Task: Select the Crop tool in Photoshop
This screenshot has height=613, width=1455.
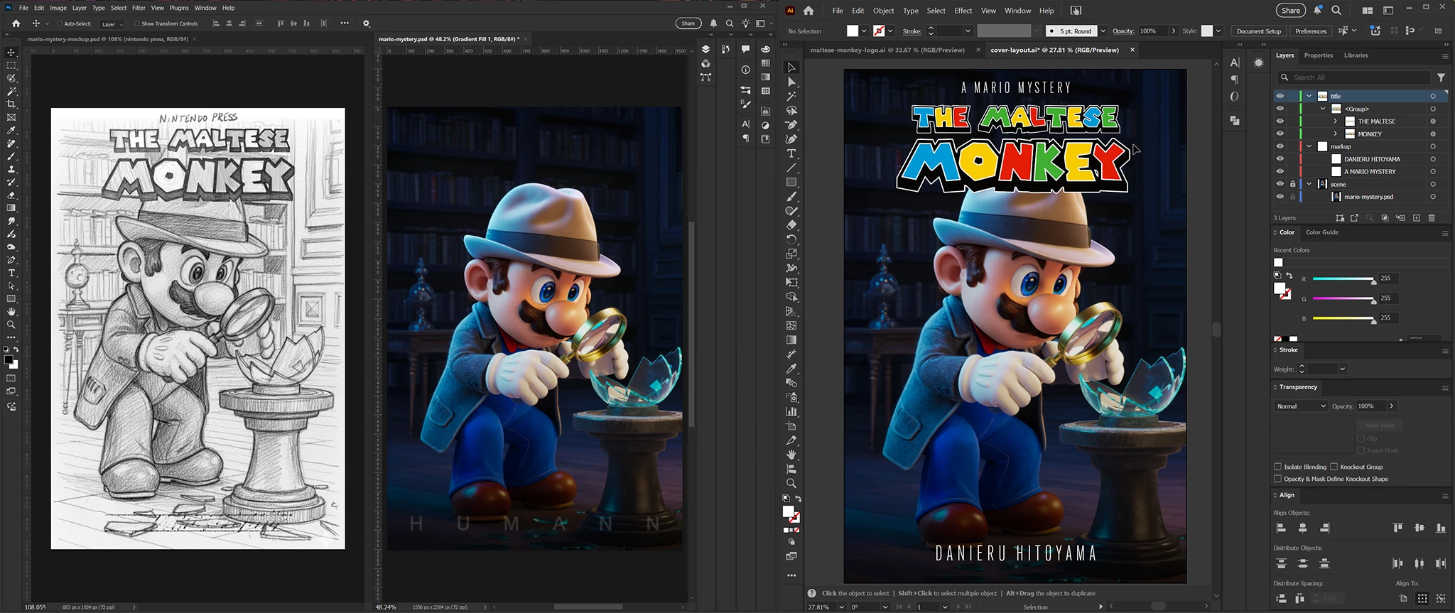Action: click(x=11, y=104)
